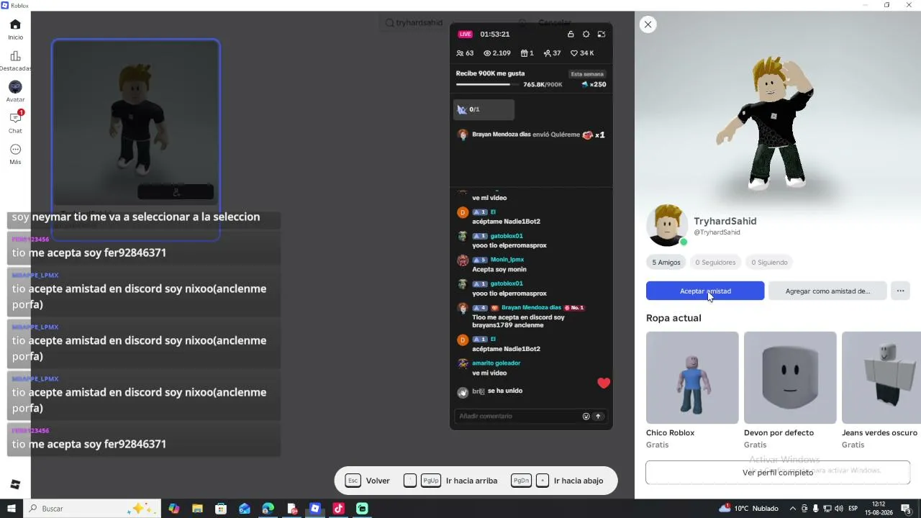The height and width of the screenshot is (518, 921).
Task: Click Ir hacia arriba navigation hint
Action: pos(450,481)
